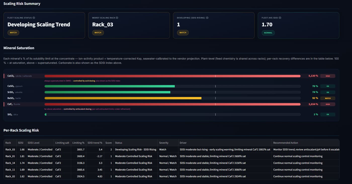Click 5,130 % CaCO₃ saturation value

(313, 76)
